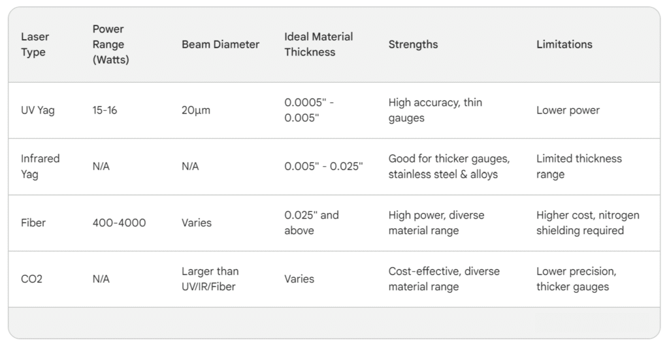
Task: Select the 15-16 power range cell
Action: pyautogui.click(x=105, y=110)
